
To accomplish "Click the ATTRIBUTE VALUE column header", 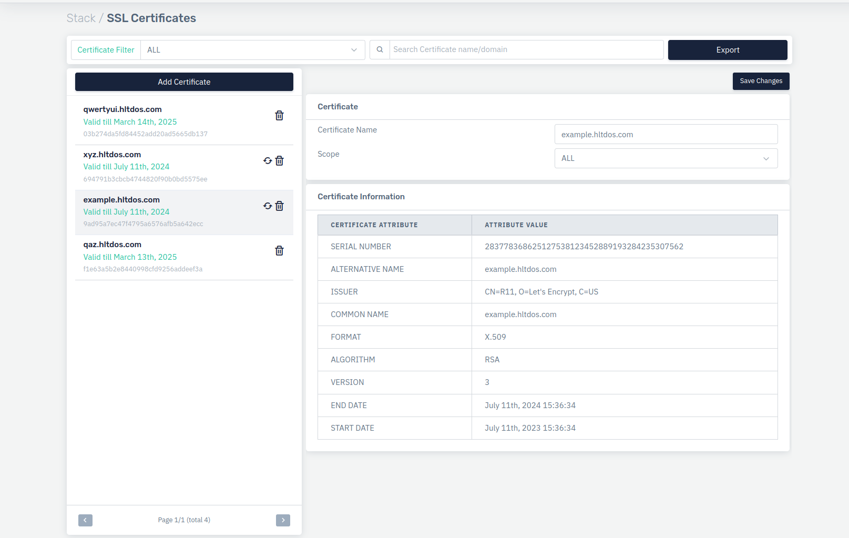I will 516,225.
